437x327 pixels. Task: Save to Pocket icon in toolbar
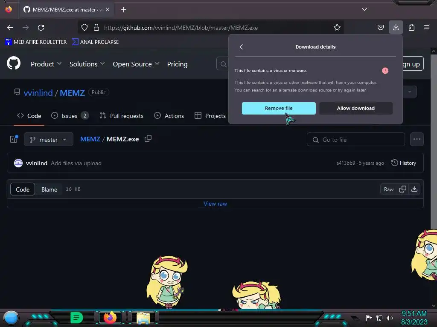[380, 28]
